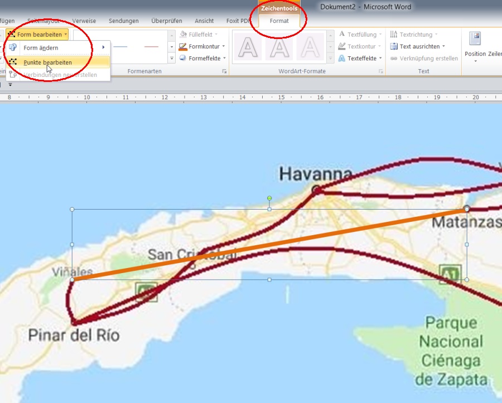The height and width of the screenshot is (403, 502).
Task: Open the Format ribbon tab
Action: (279, 21)
